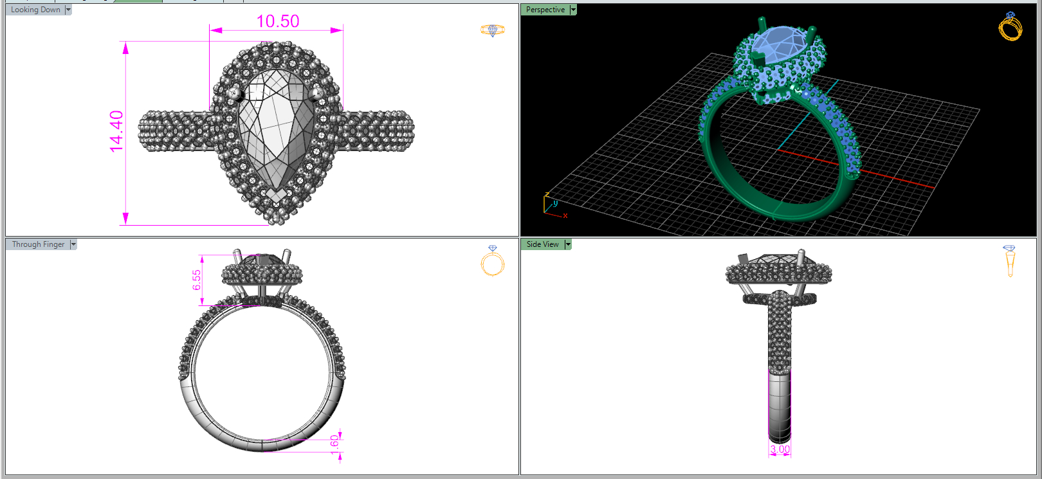Select the 1.60 shank thickness dimension
This screenshot has height=479, width=1042.
click(x=334, y=445)
